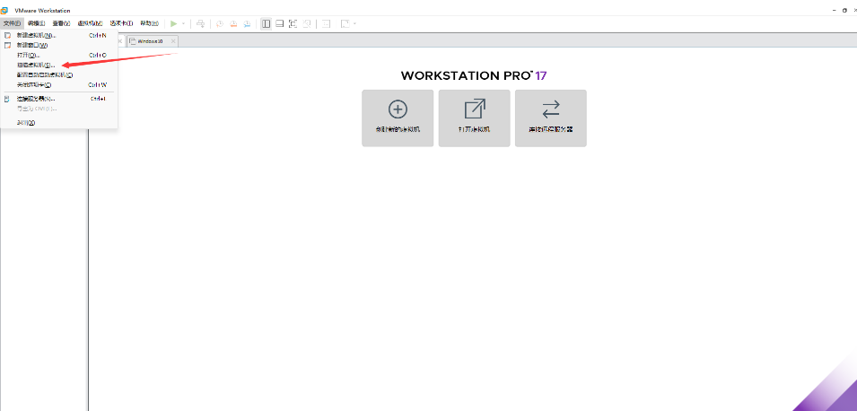Switch to the Windows10 tab
Image resolution: width=857 pixels, height=411 pixels.
150,41
